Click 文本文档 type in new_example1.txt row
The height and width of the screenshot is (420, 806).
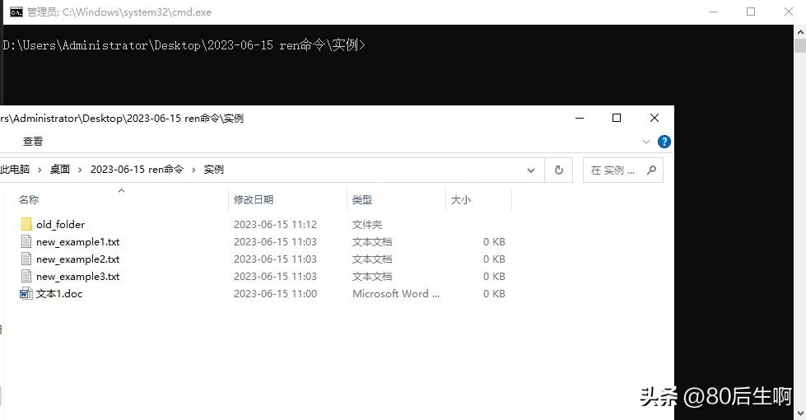372,241
